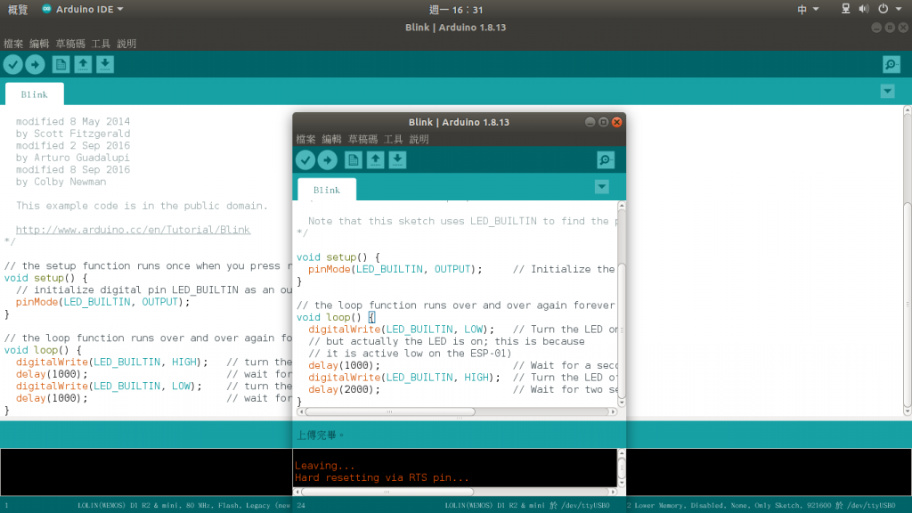Click Verify button in background window toolbar
Screen dimensions: 912x513
[x=12, y=64]
